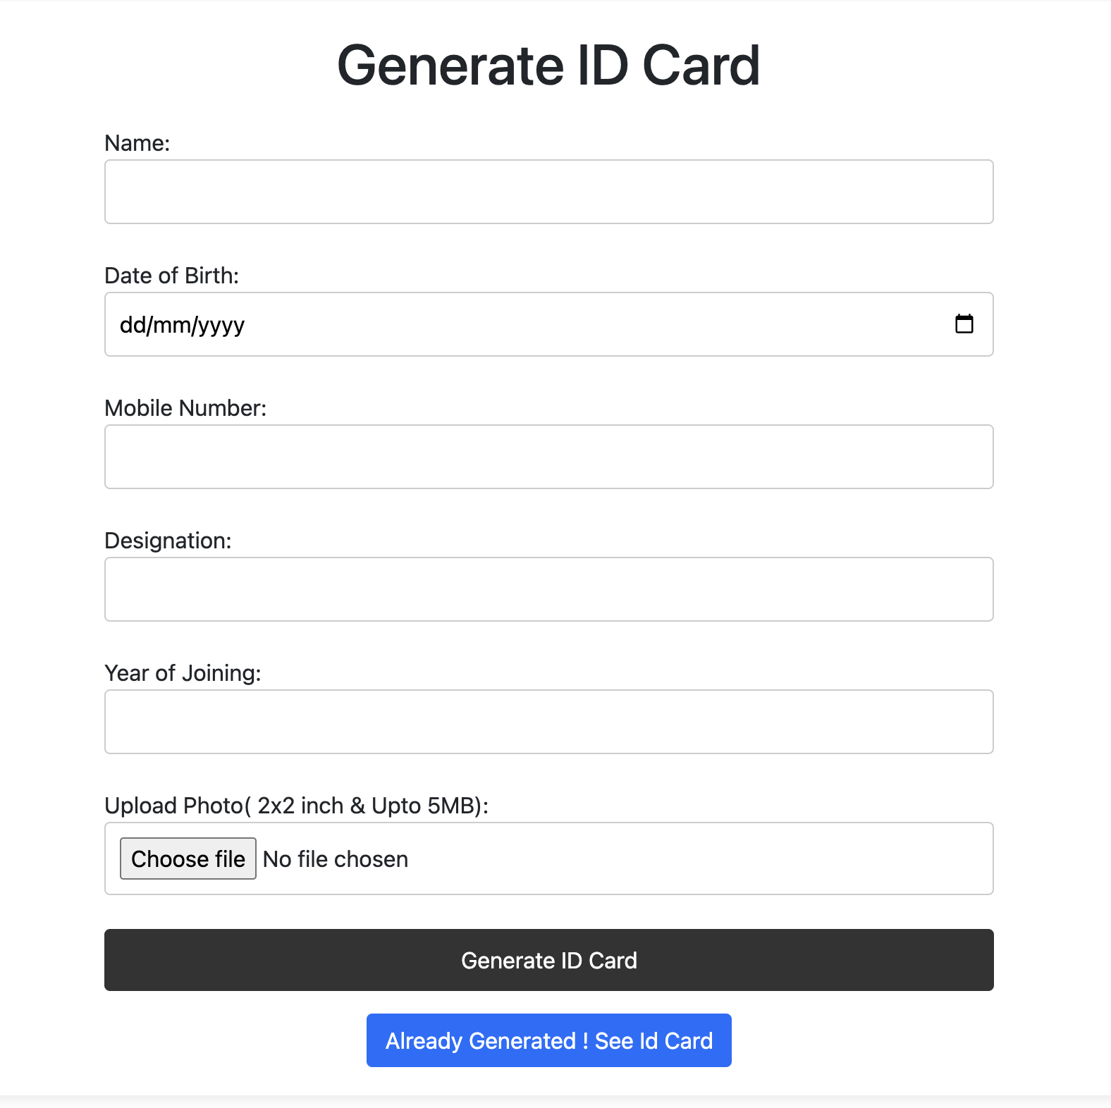The height and width of the screenshot is (1108, 1111).
Task: Select the month (mm) part of birth date
Action: 171,325
